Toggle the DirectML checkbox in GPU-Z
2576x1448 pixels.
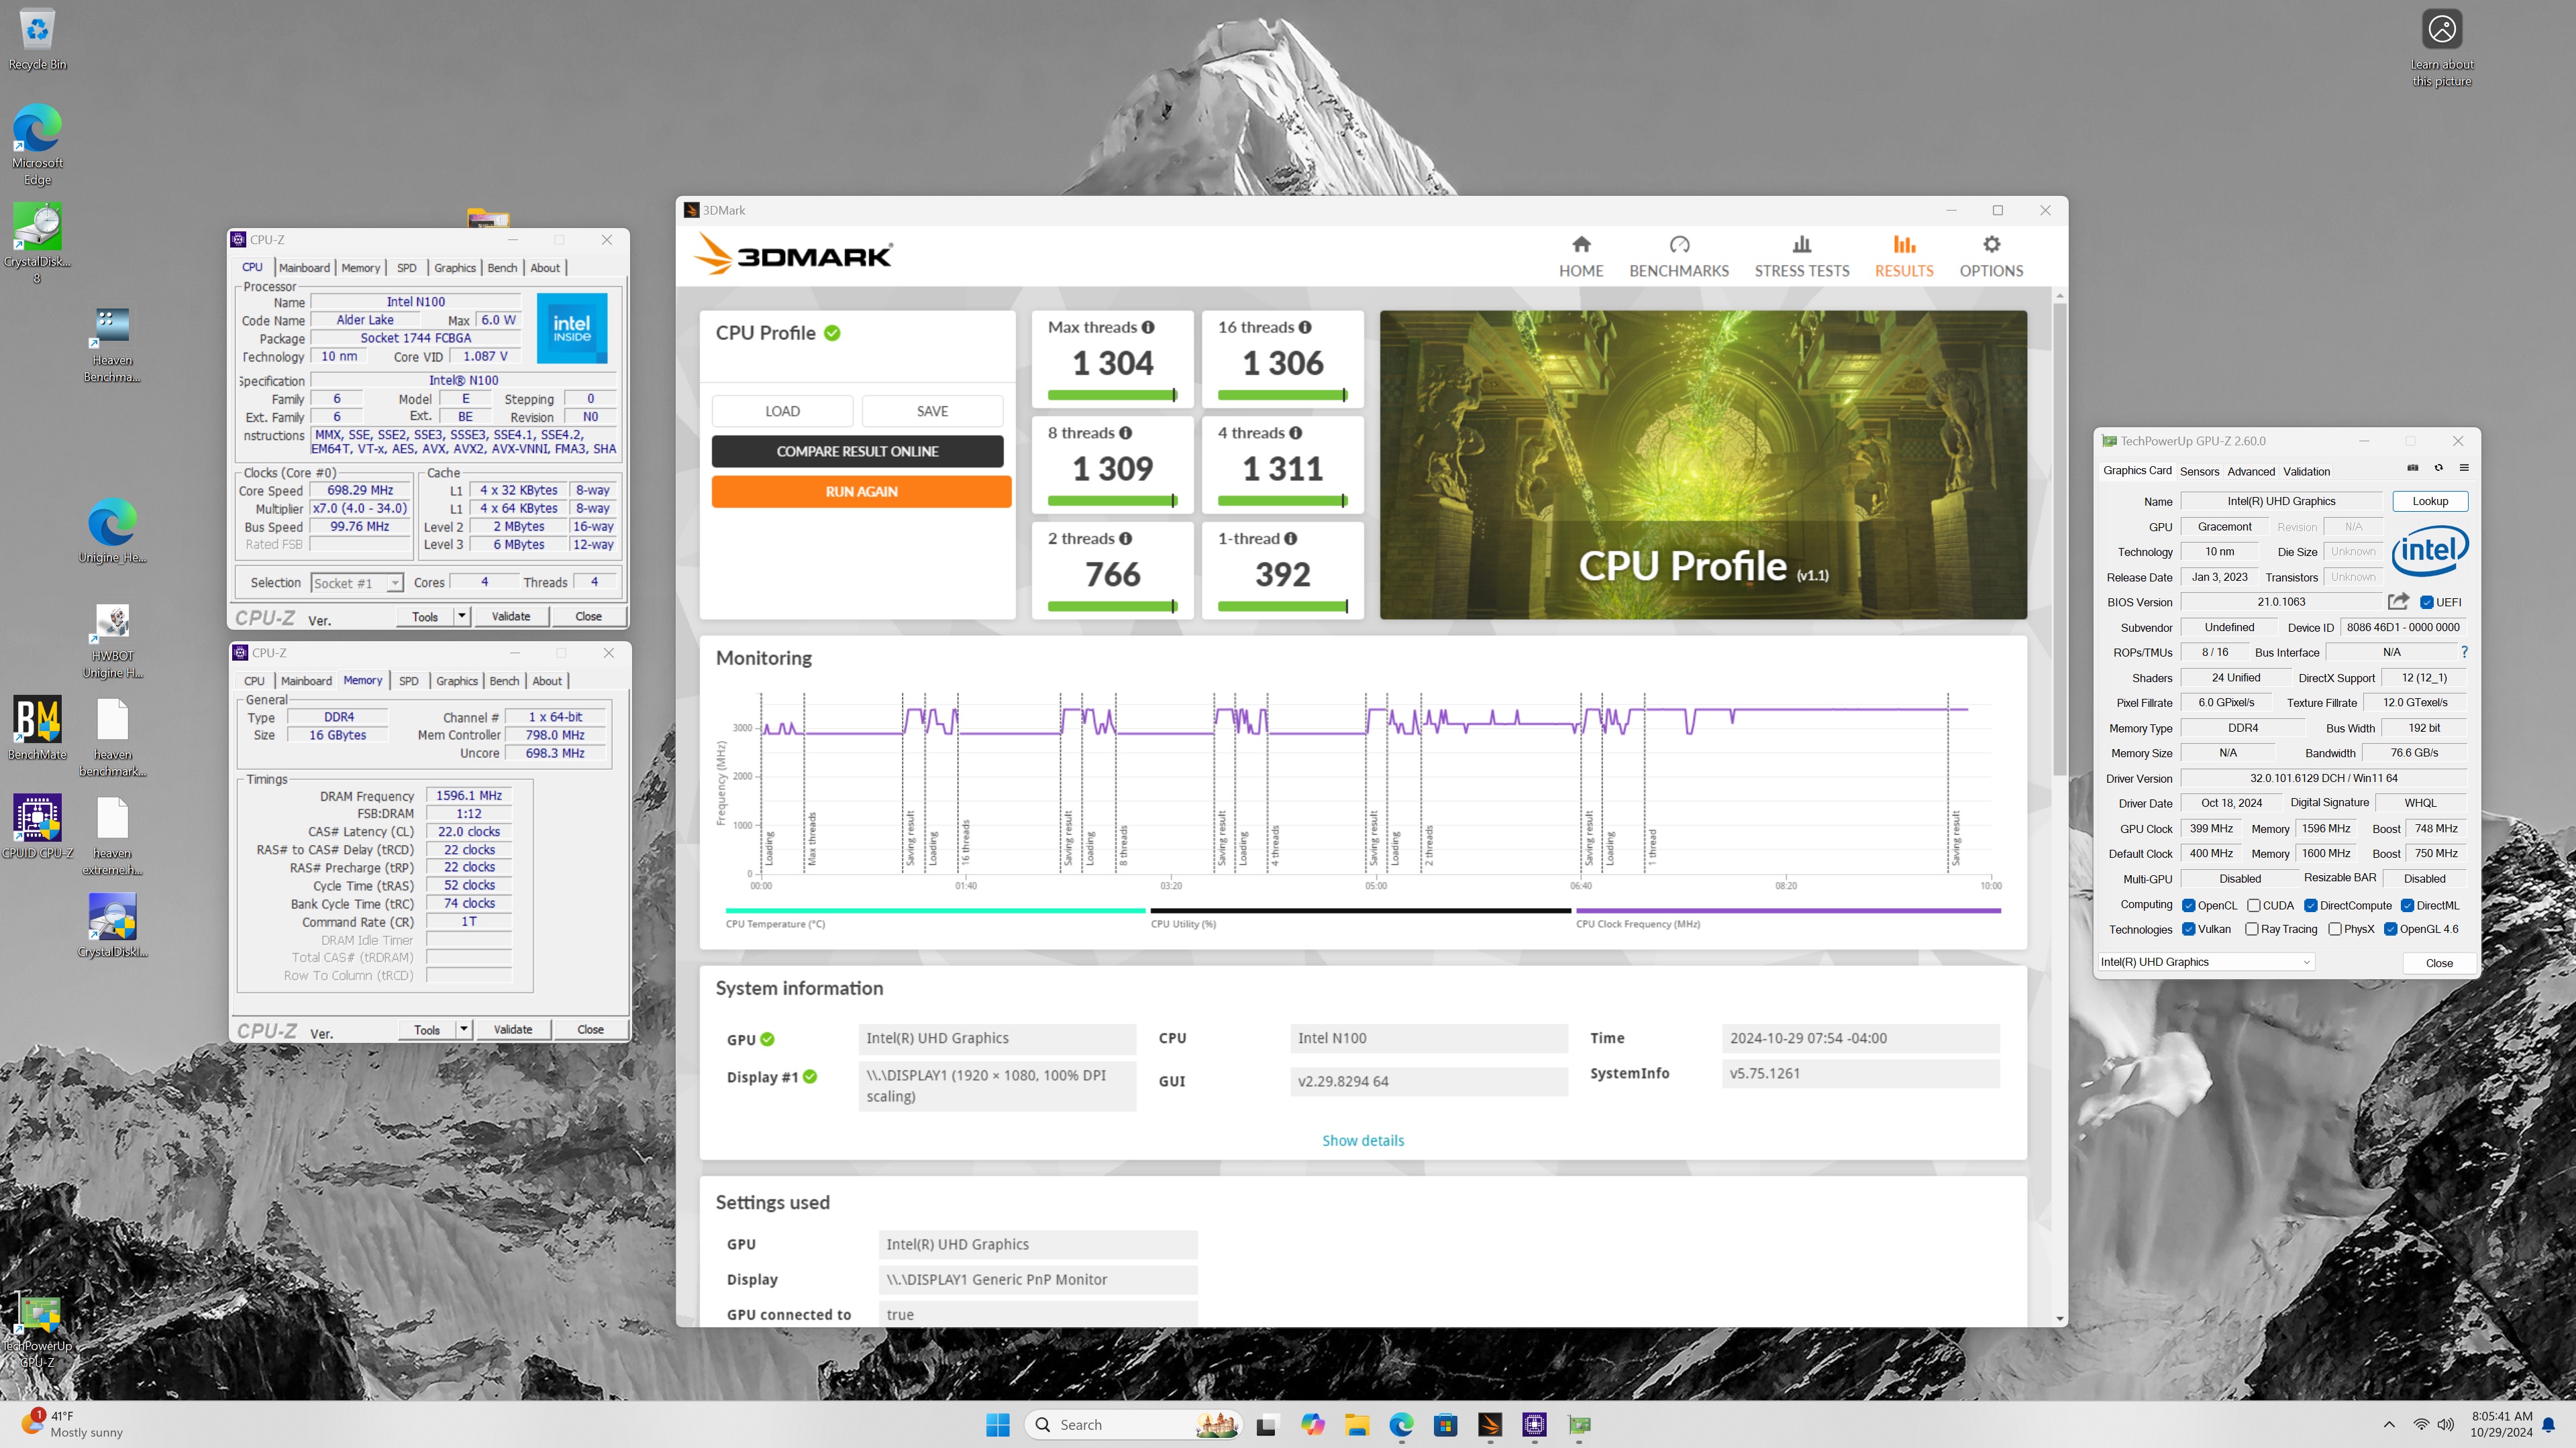(2408, 905)
